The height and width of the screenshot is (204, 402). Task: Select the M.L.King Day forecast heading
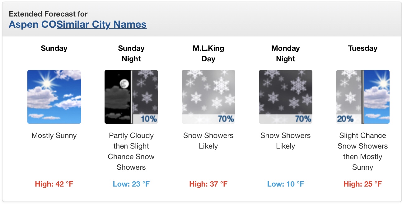coord(208,54)
